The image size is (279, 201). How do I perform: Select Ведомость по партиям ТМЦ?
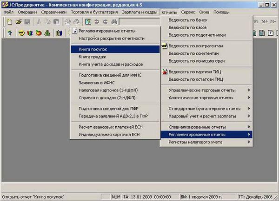pyautogui.click(x=206, y=72)
